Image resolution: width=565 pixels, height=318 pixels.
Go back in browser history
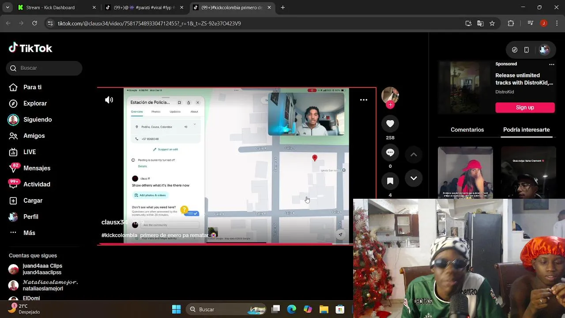pyautogui.click(x=8, y=23)
